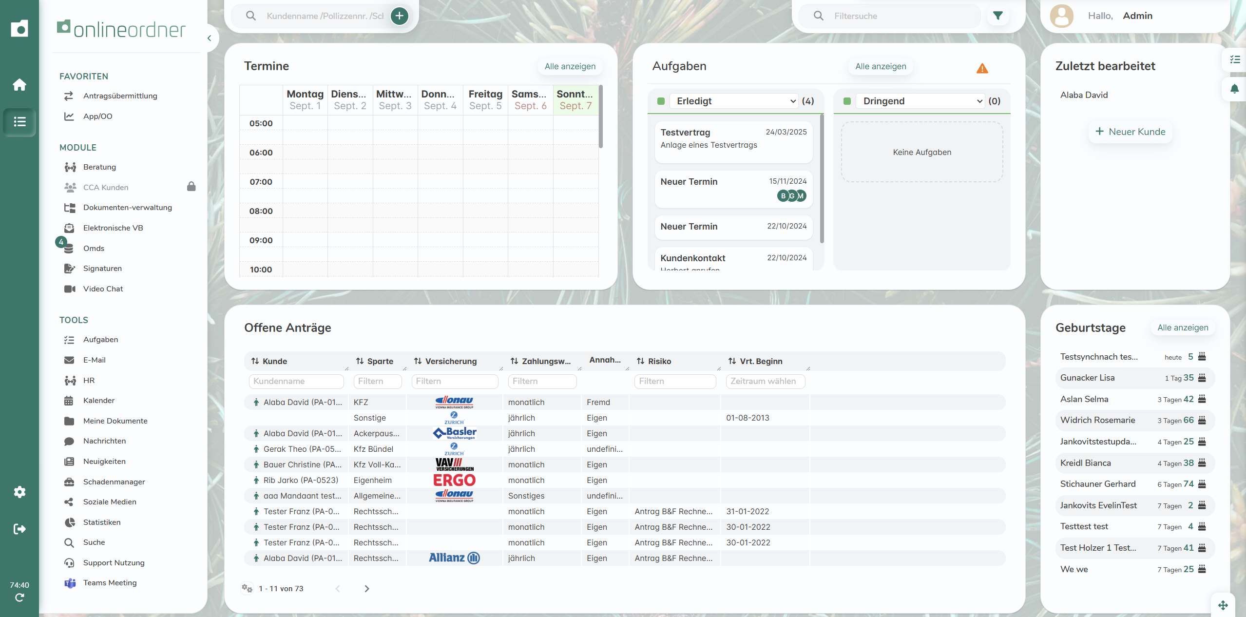
Task: Click the home icon in the green rail
Action: pos(19,84)
